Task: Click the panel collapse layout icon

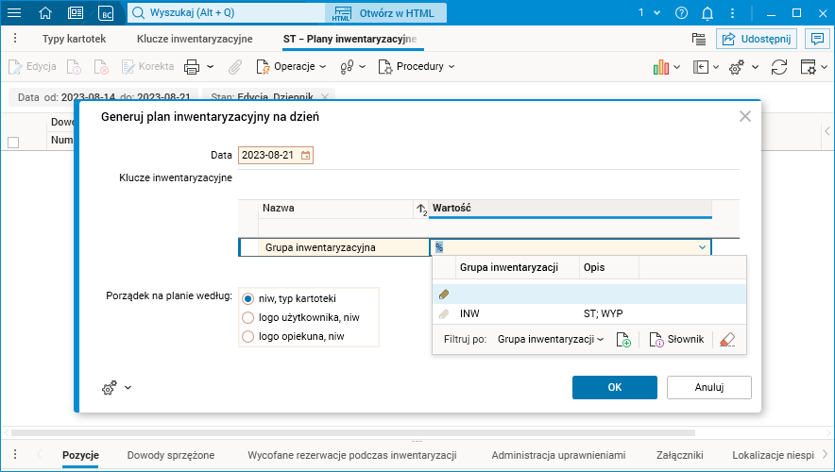Action: coord(700,67)
